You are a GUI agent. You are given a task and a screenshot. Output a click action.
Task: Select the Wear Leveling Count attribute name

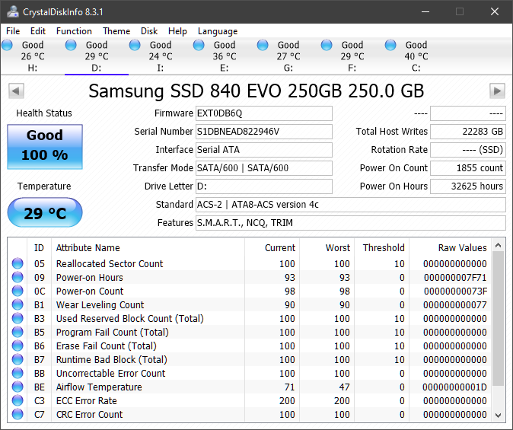point(100,305)
